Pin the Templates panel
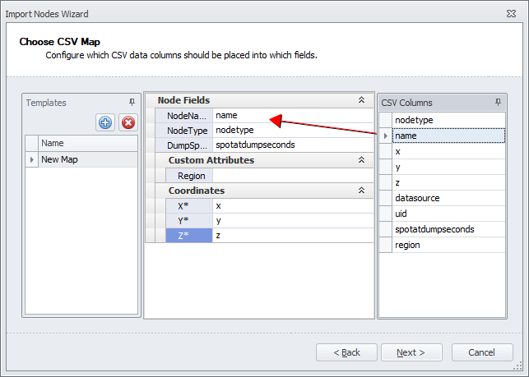 (x=132, y=102)
